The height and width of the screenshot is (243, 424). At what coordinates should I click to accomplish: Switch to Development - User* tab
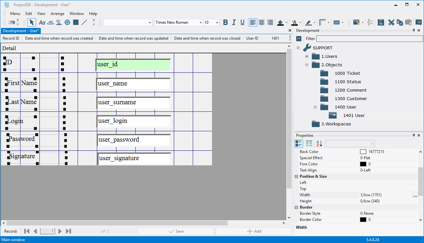pyautogui.click(x=21, y=31)
